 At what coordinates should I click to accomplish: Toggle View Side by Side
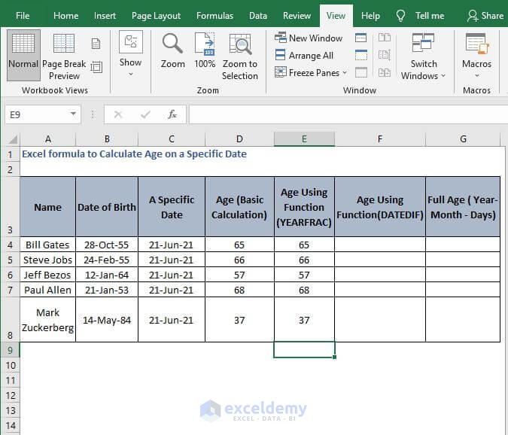(x=385, y=38)
